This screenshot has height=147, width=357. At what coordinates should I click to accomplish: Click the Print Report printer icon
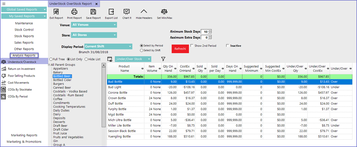[x=74, y=12]
